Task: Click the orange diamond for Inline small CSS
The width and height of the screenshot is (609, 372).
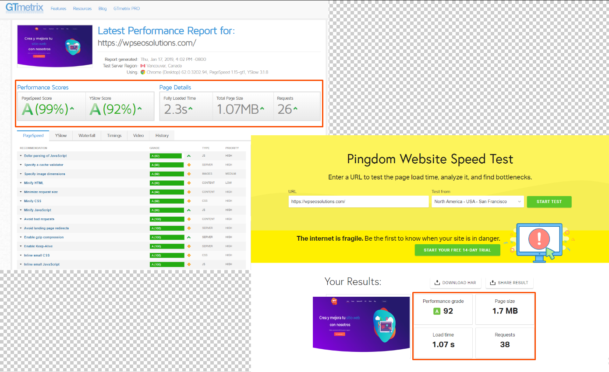Action: [x=189, y=255]
